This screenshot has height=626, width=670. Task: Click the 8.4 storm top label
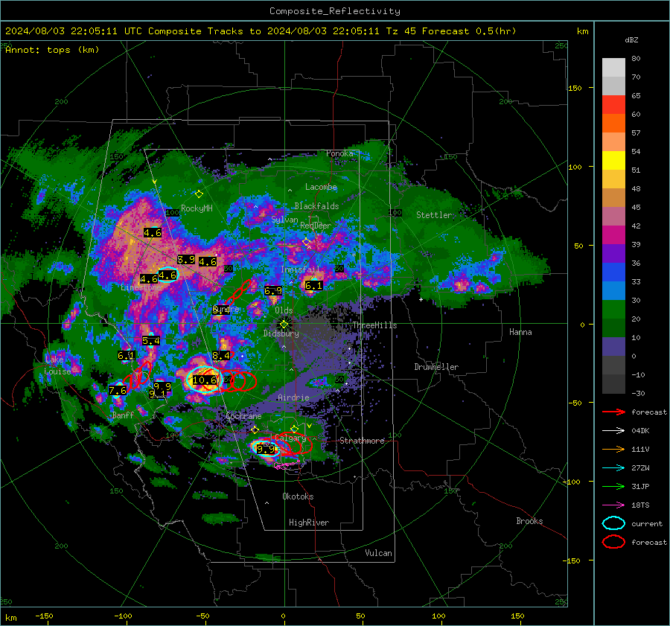tap(221, 356)
